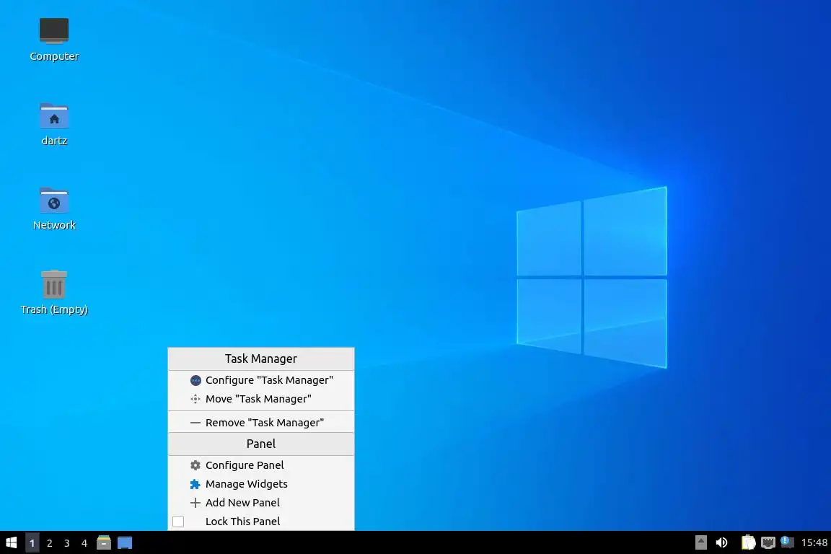Click the wired network tray icon
This screenshot has height=554, width=831.
tap(768, 542)
